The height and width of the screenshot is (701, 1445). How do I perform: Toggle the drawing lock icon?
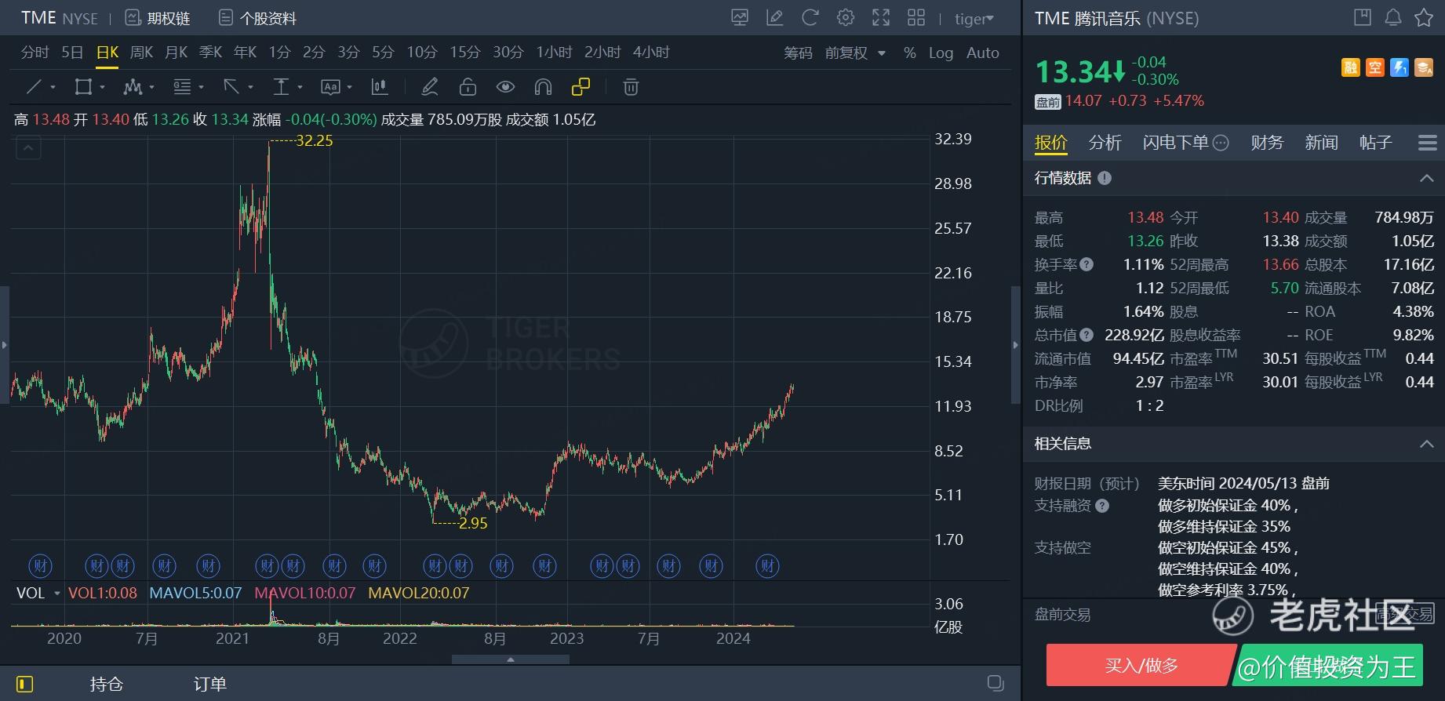[x=468, y=87]
